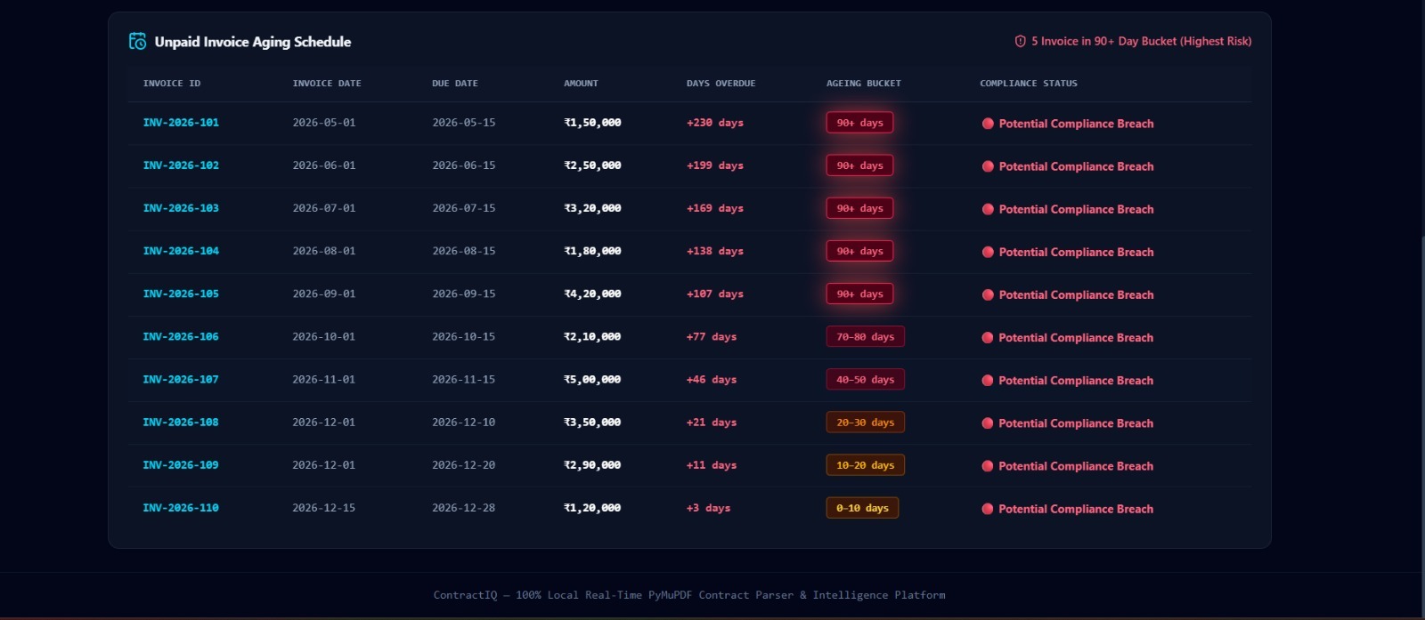The width and height of the screenshot is (1425, 620).
Task: Click the red status dot for INV-2026-101
Action: 988,124
